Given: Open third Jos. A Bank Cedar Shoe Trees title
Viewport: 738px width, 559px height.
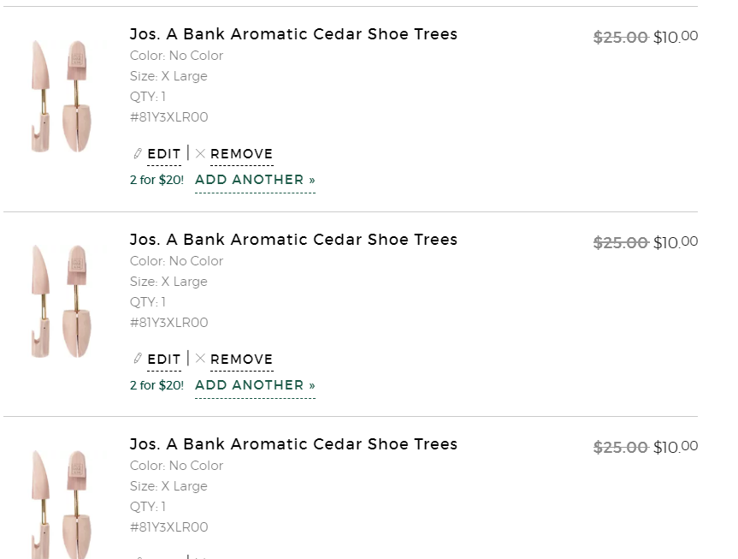Looking at the screenshot, I should 293,444.
